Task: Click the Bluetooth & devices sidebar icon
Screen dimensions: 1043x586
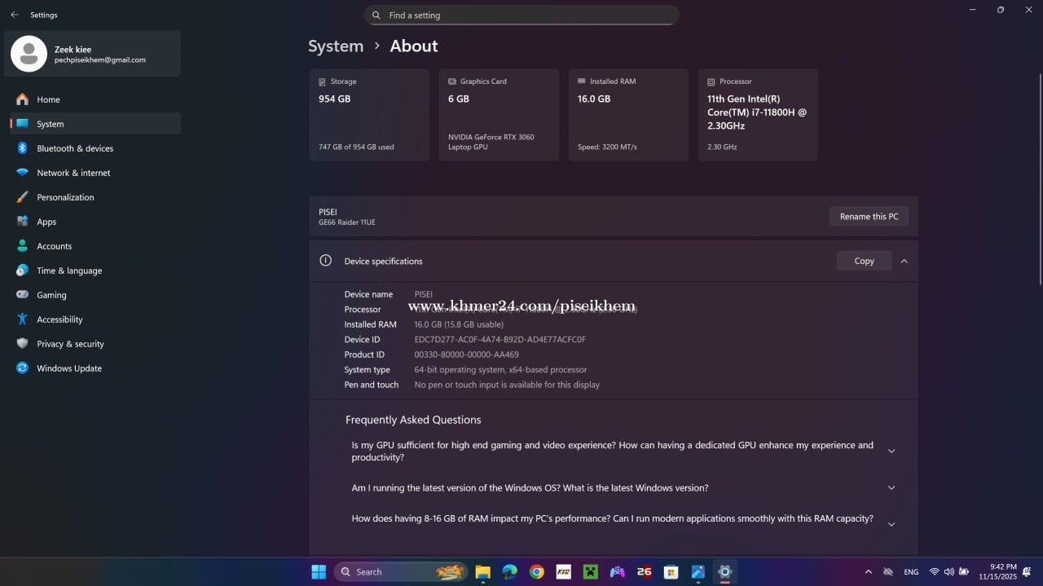Action: pos(22,148)
